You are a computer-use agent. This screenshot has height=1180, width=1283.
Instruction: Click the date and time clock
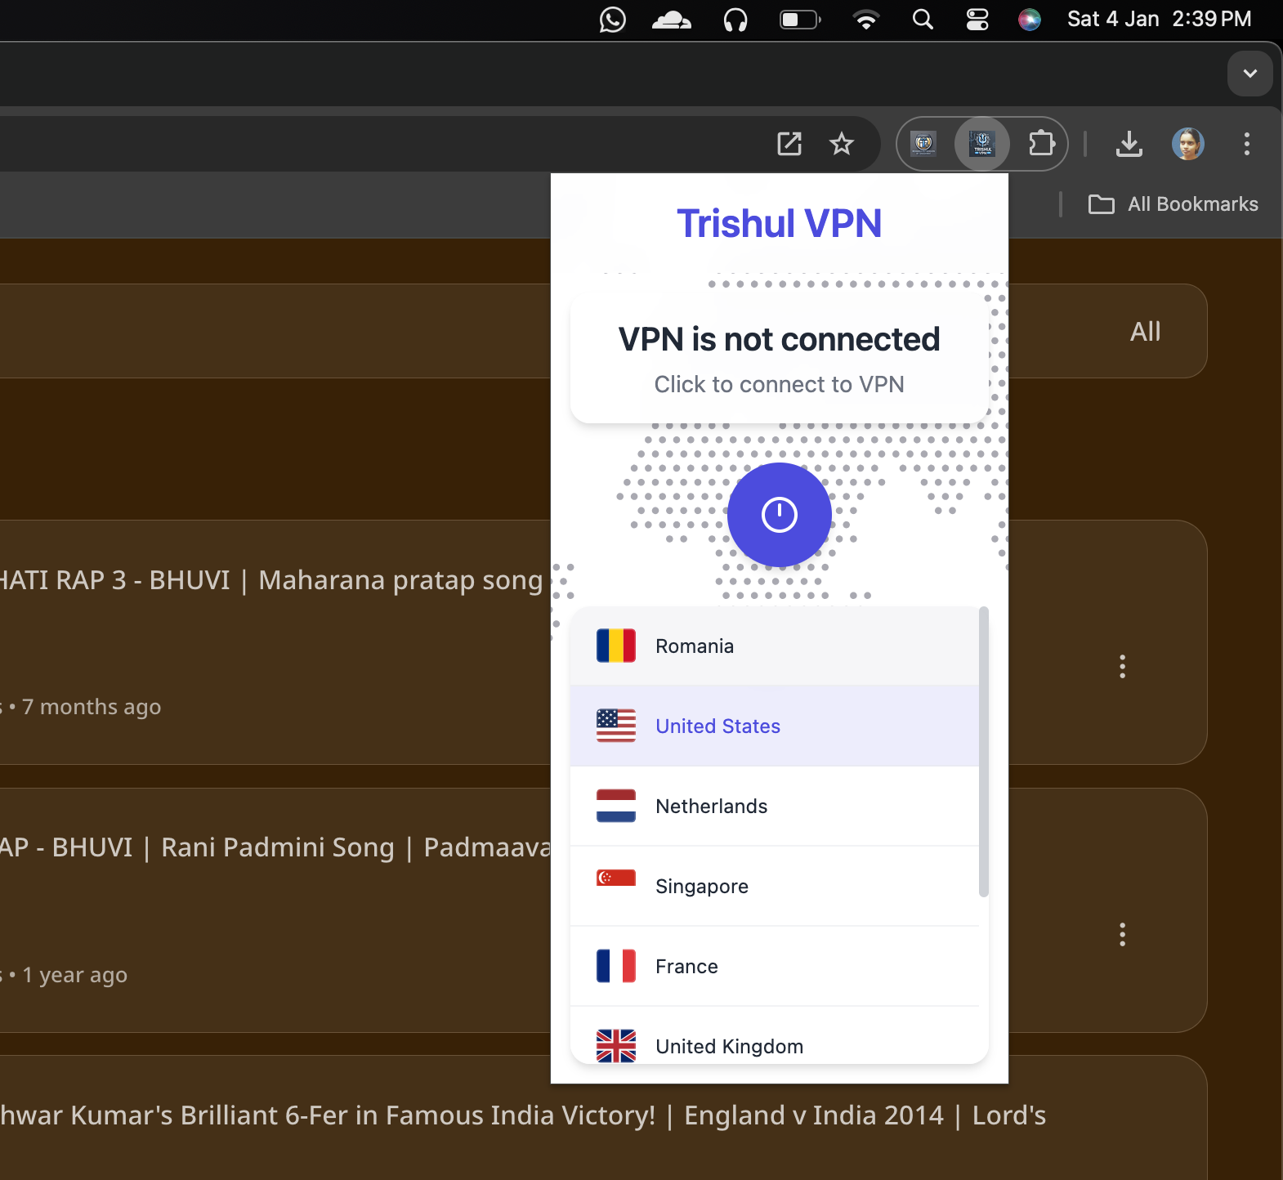pos(1159,19)
